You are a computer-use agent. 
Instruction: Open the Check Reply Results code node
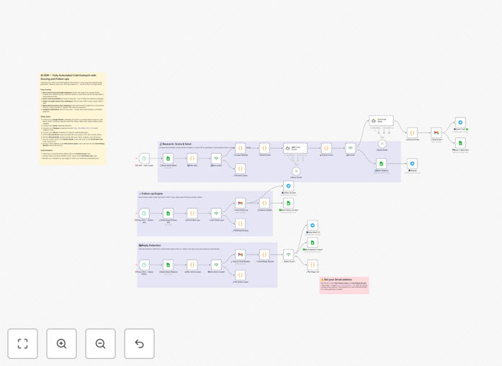[264, 255]
